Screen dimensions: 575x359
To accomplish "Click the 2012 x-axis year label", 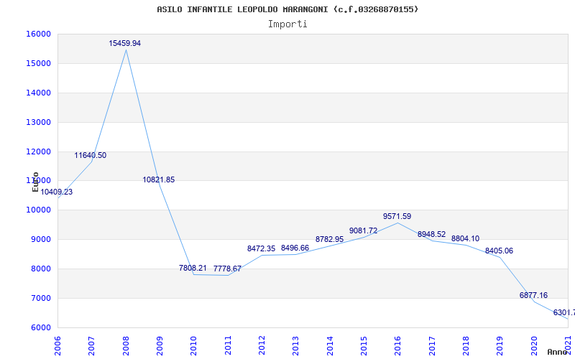I will tap(262, 346).
